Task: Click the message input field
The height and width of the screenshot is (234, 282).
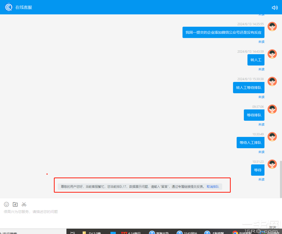Action: [129, 216]
